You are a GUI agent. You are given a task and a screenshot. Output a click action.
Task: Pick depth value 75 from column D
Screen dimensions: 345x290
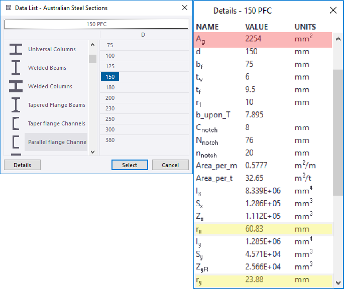tap(110, 45)
